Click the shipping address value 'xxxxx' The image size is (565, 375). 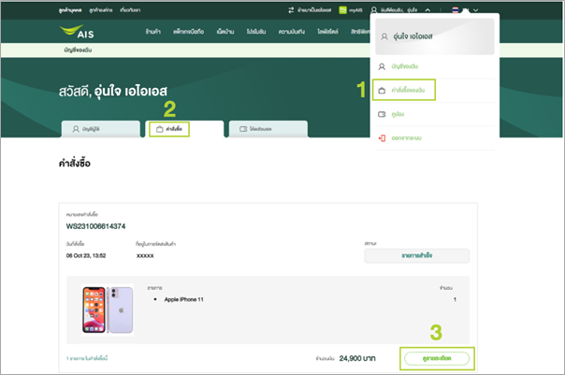click(x=145, y=255)
